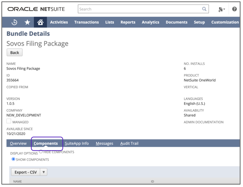Open the Customization menu
This screenshot has width=243, height=187.
click(225, 22)
